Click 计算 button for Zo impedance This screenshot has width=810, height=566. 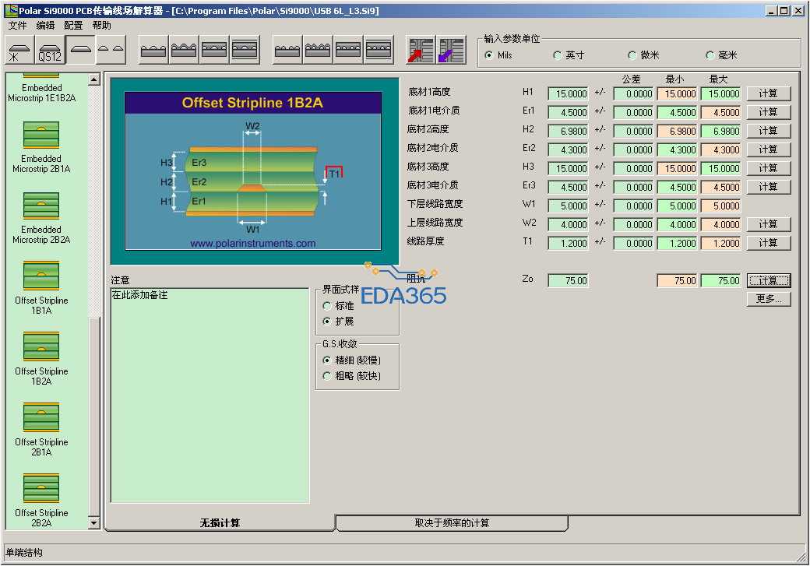(768, 280)
